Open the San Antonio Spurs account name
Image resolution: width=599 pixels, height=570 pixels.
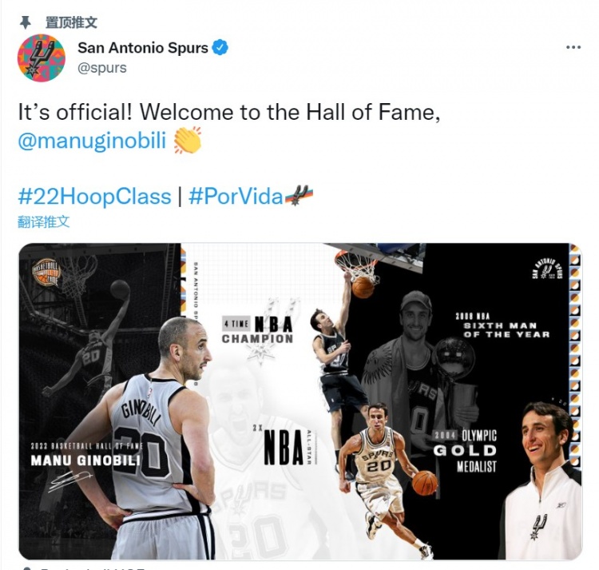pos(143,48)
